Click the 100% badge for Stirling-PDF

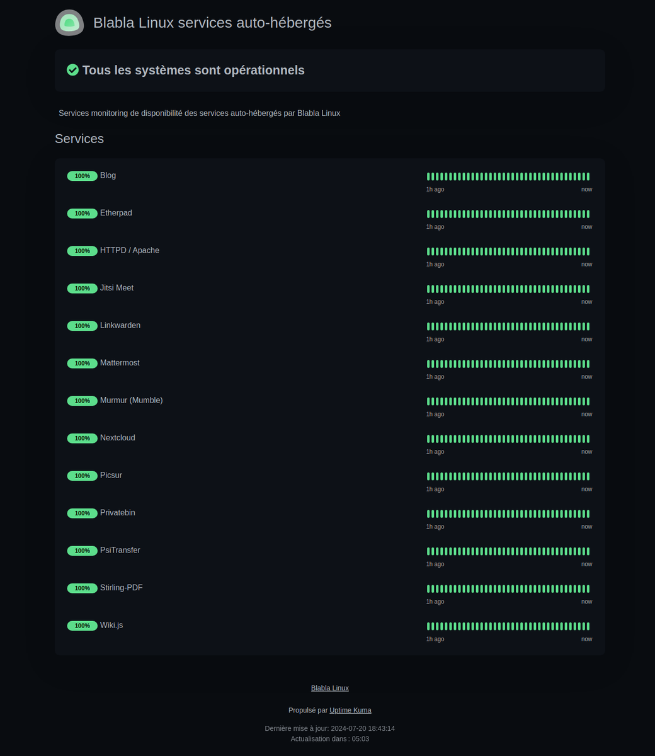pos(83,588)
